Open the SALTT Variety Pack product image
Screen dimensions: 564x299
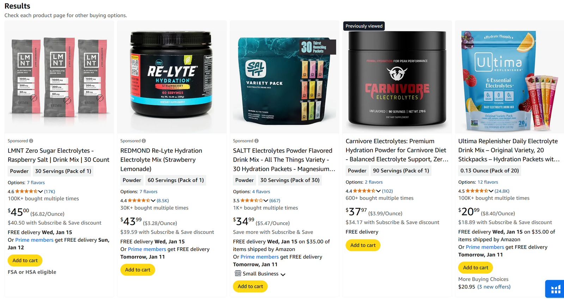pos(284,77)
